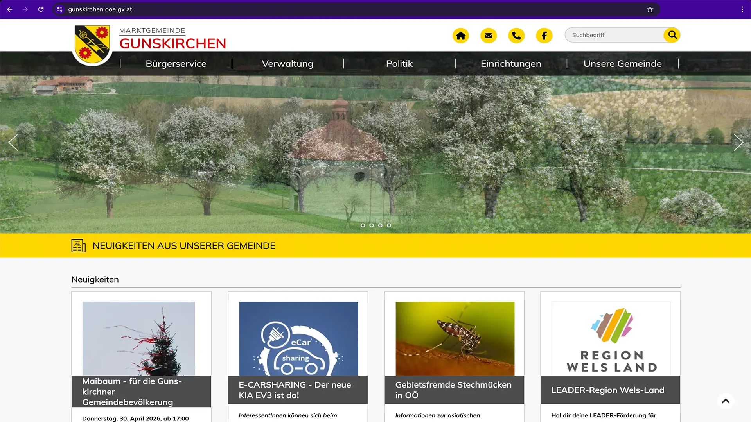Open the Region Wels Land logo thumbnail
Viewport: 751px width, 422px height.
tap(611, 338)
